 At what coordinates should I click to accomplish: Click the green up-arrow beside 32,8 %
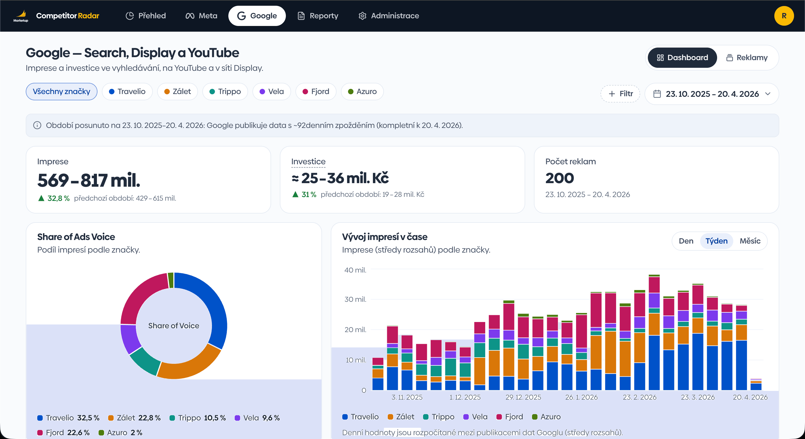pyautogui.click(x=41, y=198)
